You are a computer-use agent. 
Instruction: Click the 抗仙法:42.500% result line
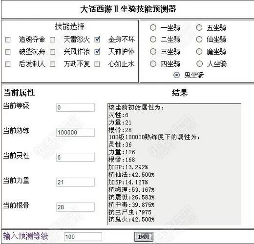point(131,175)
